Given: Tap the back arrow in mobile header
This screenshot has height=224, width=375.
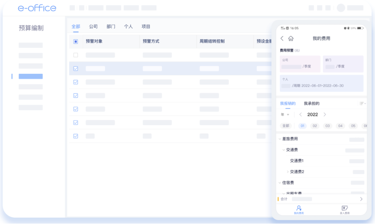Looking at the screenshot, I should pos(282,38).
